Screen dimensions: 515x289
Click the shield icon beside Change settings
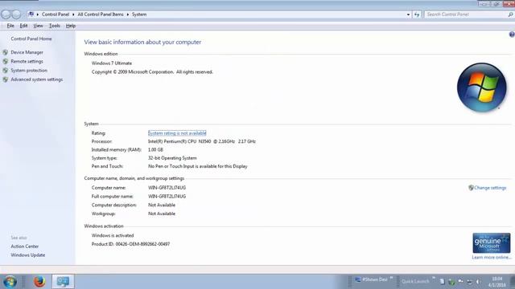[x=471, y=188]
